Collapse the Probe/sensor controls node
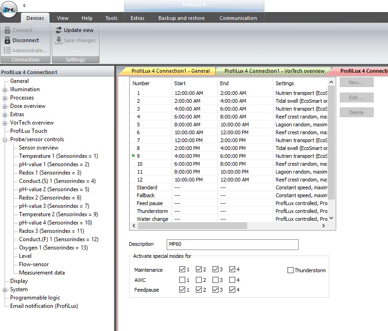Screen dimensions: 388x331 (x=5, y=140)
